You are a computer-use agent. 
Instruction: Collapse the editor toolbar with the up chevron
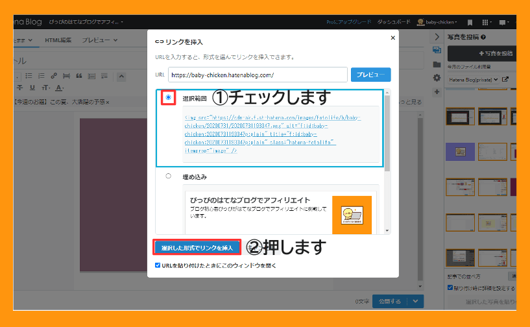click(121, 77)
